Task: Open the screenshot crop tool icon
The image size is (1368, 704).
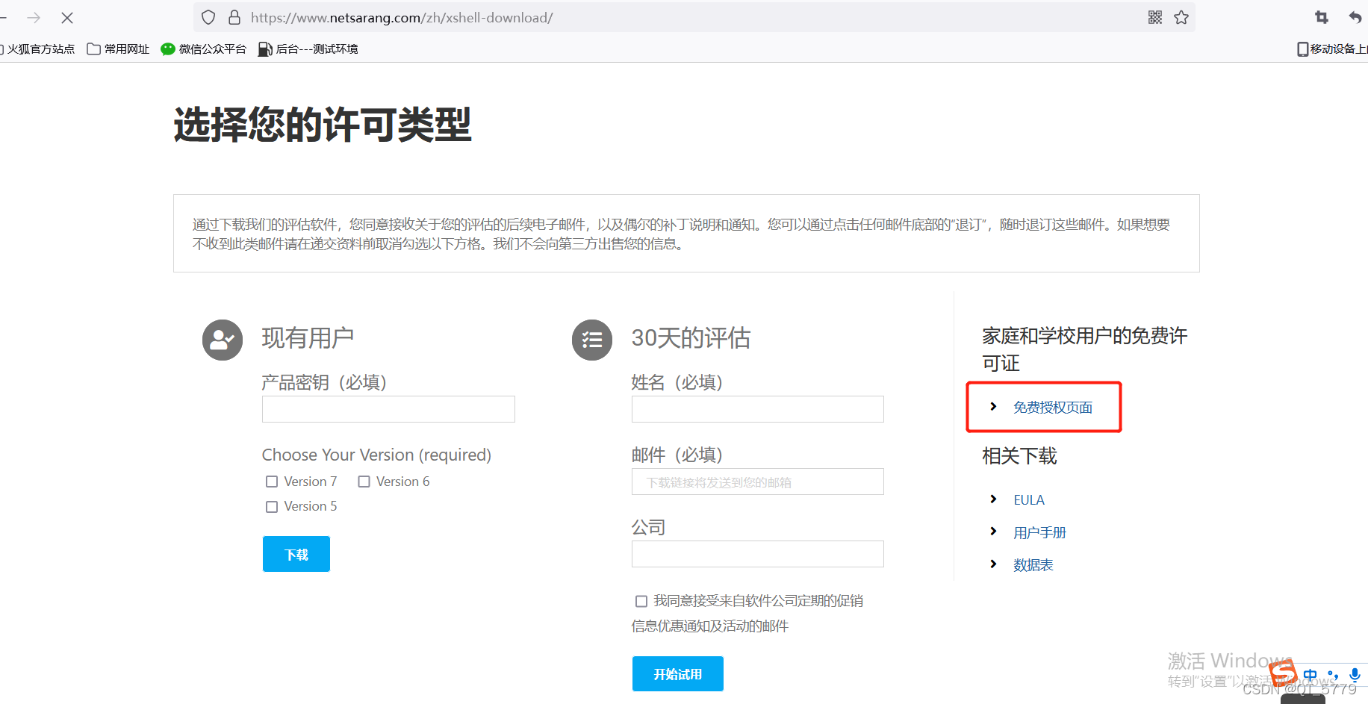Action: [1322, 17]
